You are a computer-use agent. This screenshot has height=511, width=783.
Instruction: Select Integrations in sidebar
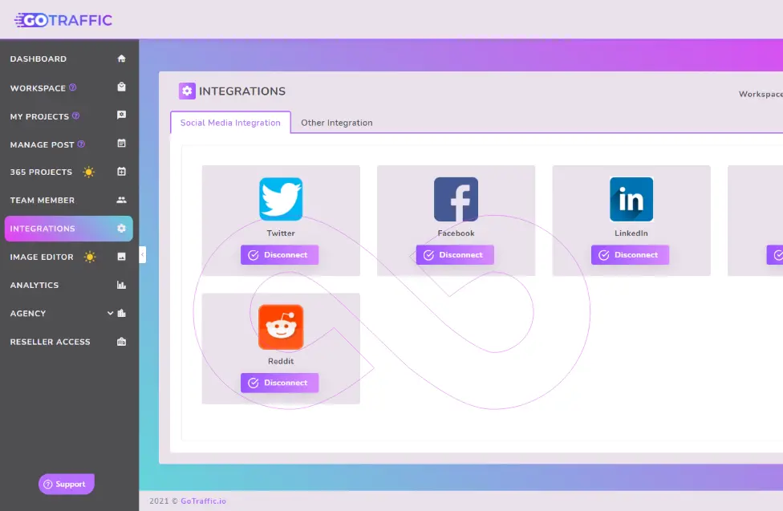(68, 229)
